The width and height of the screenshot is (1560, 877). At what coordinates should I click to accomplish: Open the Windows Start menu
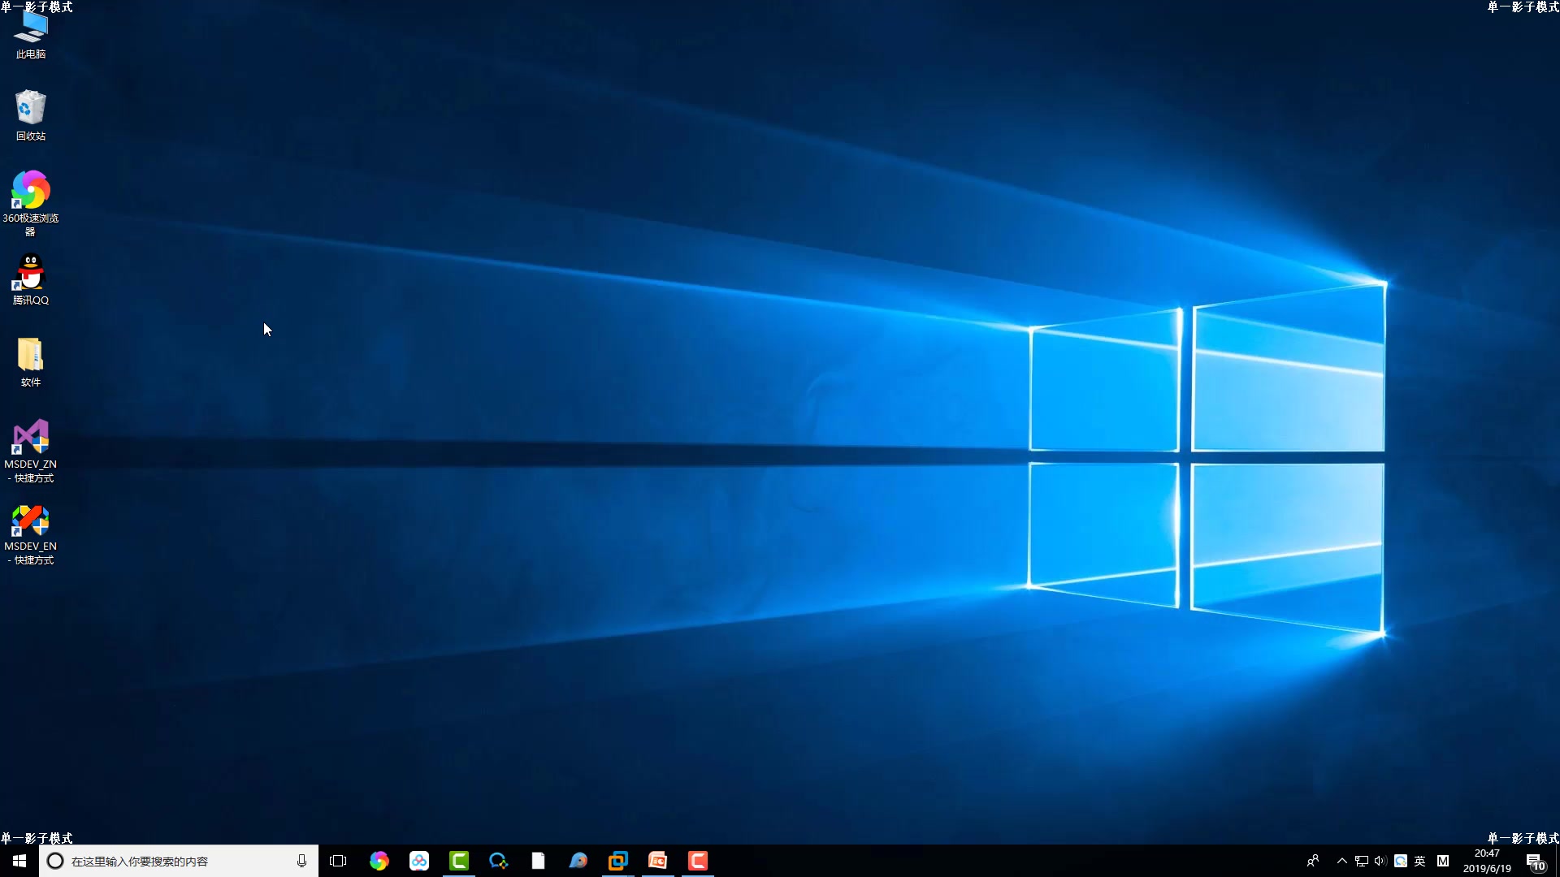[19, 861]
